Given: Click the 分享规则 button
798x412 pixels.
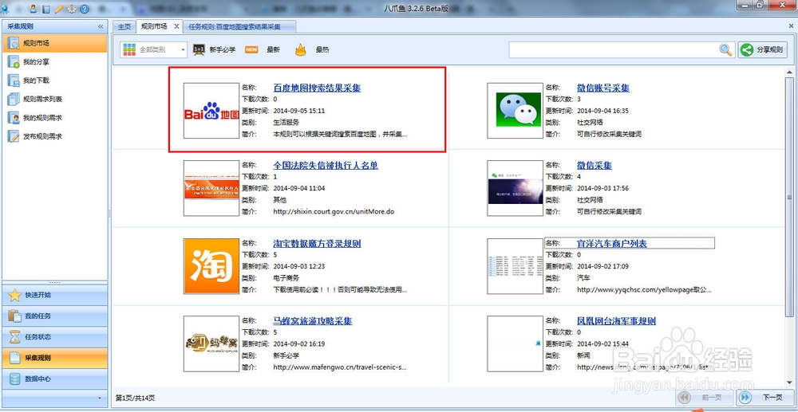Looking at the screenshot, I should 762,49.
